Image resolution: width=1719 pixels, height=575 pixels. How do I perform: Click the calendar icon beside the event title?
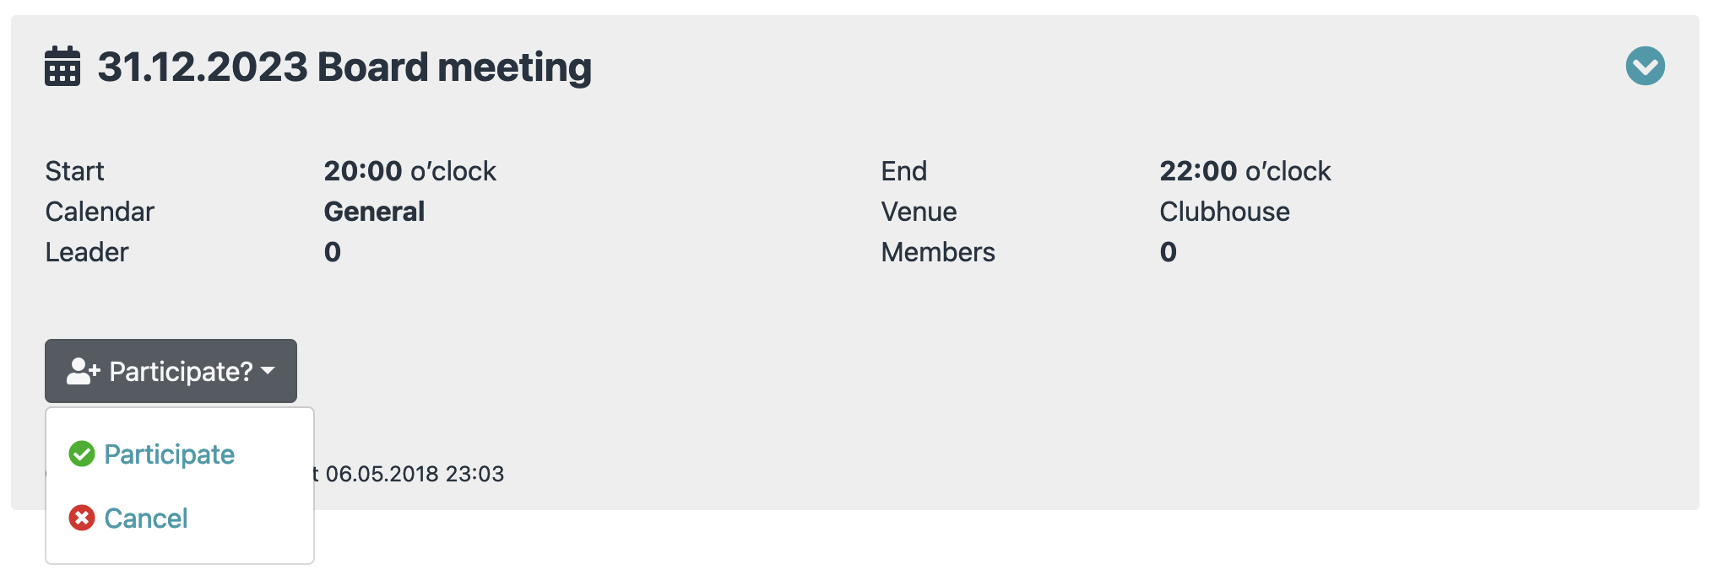62,67
